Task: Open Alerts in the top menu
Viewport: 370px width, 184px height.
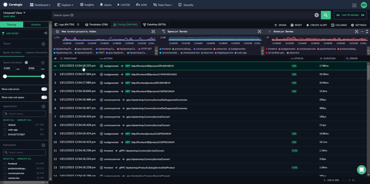Action: pos(106,5)
